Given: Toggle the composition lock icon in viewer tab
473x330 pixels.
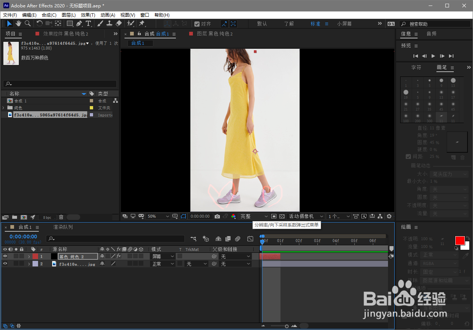Looking at the screenshot, I should (x=139, y=34).
